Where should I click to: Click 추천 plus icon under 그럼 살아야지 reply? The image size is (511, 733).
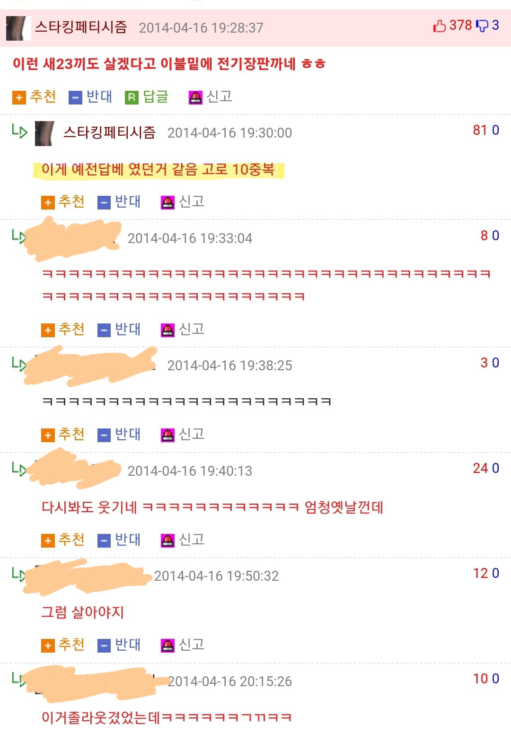48,646
